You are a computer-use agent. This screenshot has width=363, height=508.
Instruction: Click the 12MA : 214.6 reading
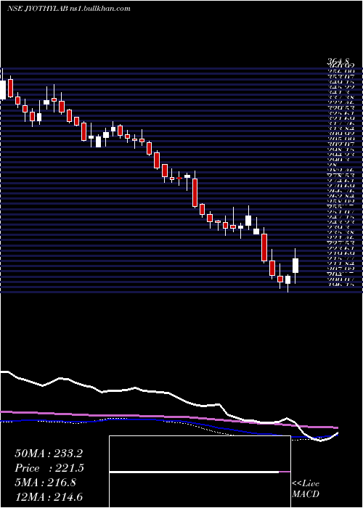click(49, 497)
